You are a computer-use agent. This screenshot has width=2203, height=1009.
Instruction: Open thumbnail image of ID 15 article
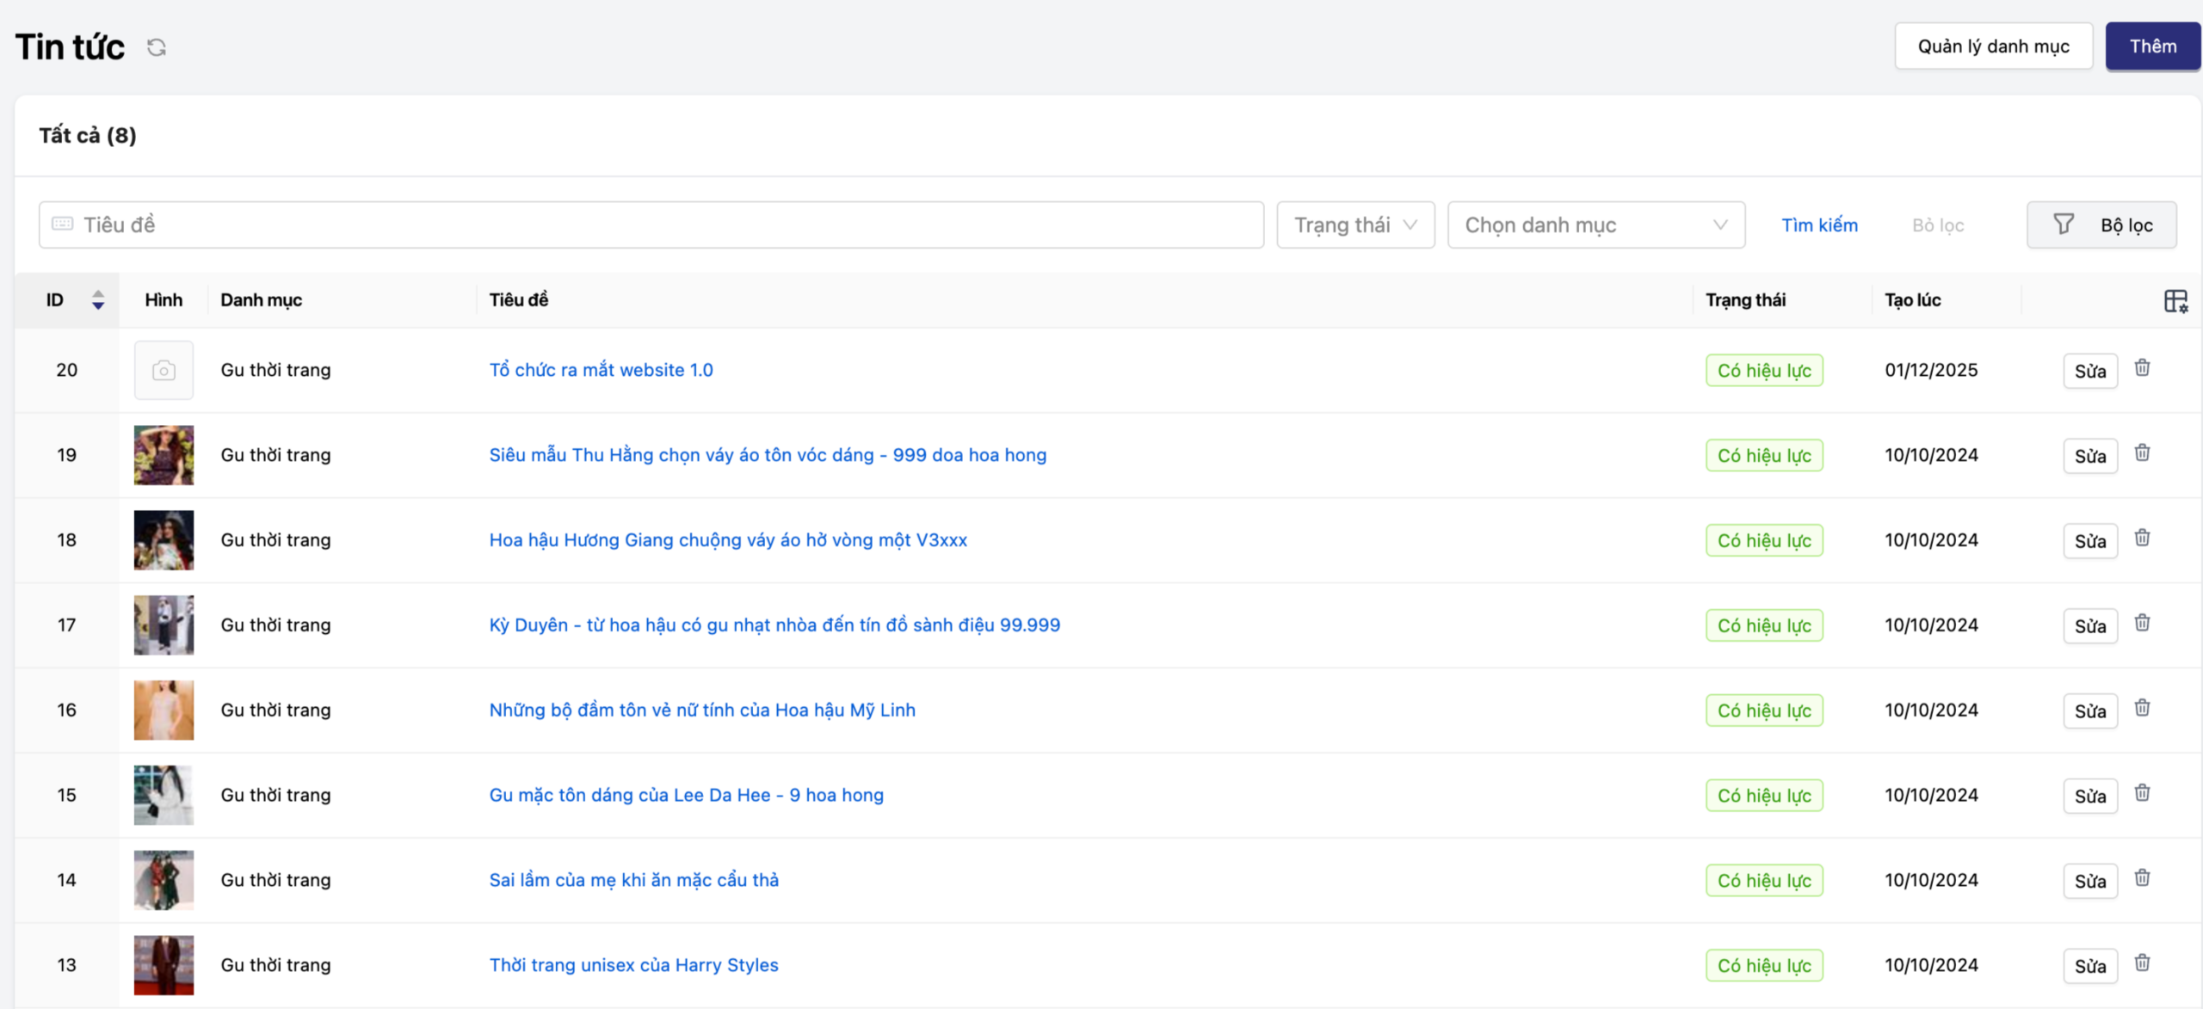point(164,795)
